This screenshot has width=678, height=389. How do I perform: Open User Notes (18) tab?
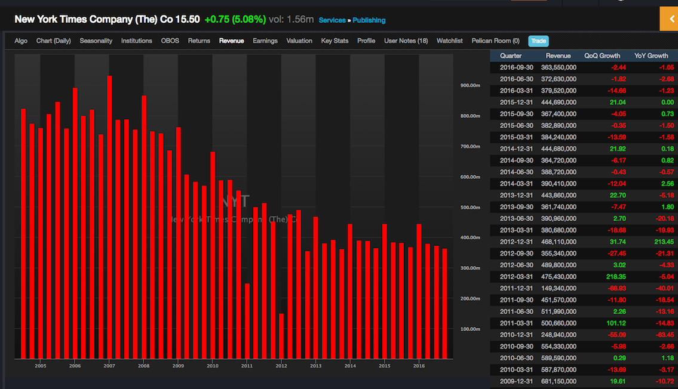pyautogui.click(x=406, y=41)
